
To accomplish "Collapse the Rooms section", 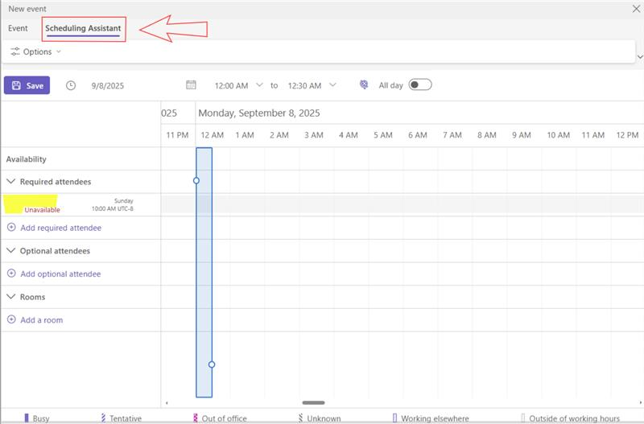I will (x=11, y=296).
